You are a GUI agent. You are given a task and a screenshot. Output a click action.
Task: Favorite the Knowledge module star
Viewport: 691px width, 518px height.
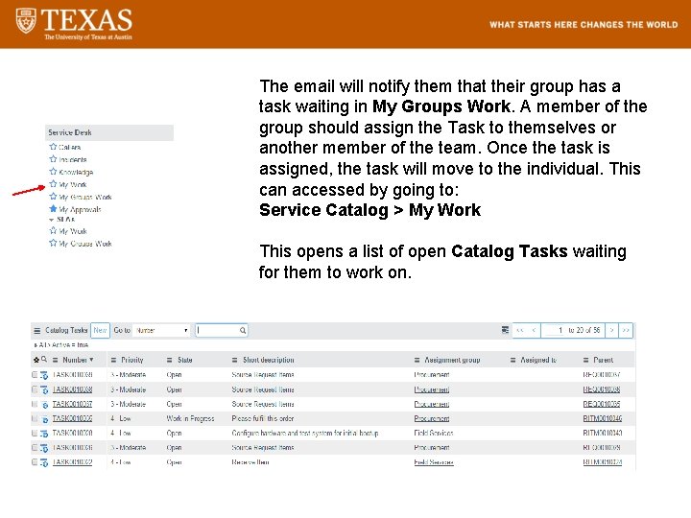click(x=53, y=172)
